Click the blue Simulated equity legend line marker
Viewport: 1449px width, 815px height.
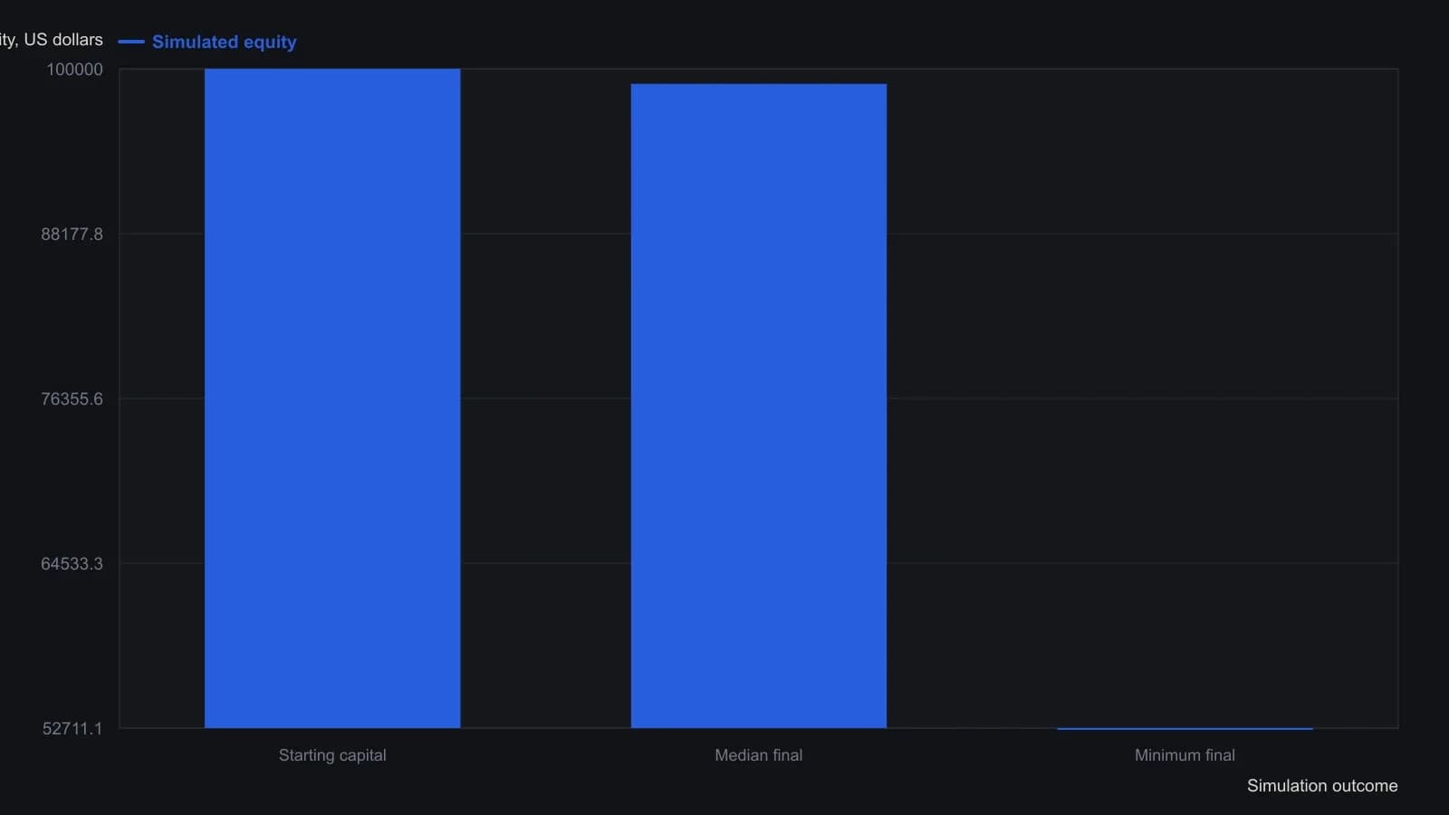pyautogui.click(x=131, y=42)
